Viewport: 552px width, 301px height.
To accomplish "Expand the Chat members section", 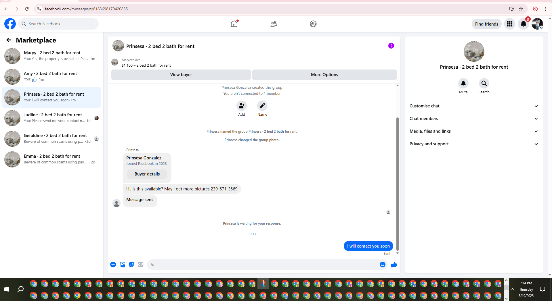I will point(474,119).
